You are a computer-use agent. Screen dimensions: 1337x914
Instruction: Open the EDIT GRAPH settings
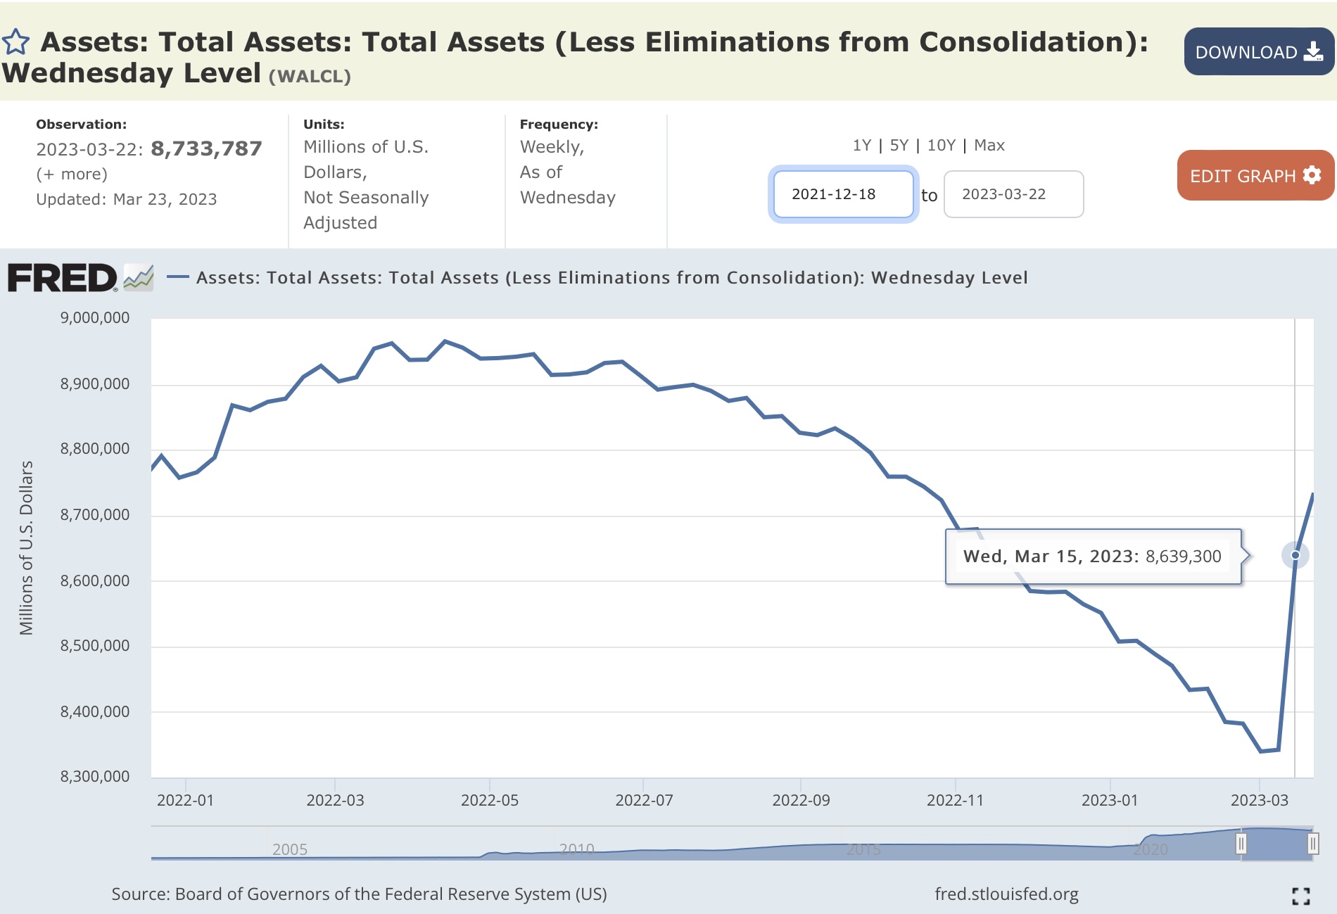(x=1255, y=176)
